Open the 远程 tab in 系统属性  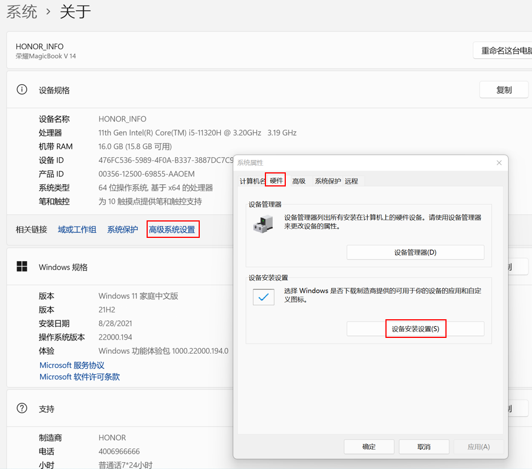coord(351,181)
